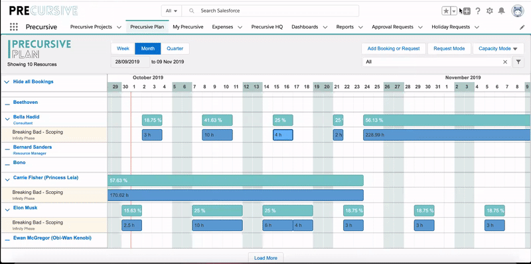Open the App Launcher grid icon
The height and width of the screenshot is (264, 531).
pos(13,27)
